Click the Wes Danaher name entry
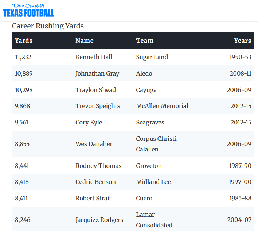Viewport: 258px width, 231px height. (x=94, y=144)
